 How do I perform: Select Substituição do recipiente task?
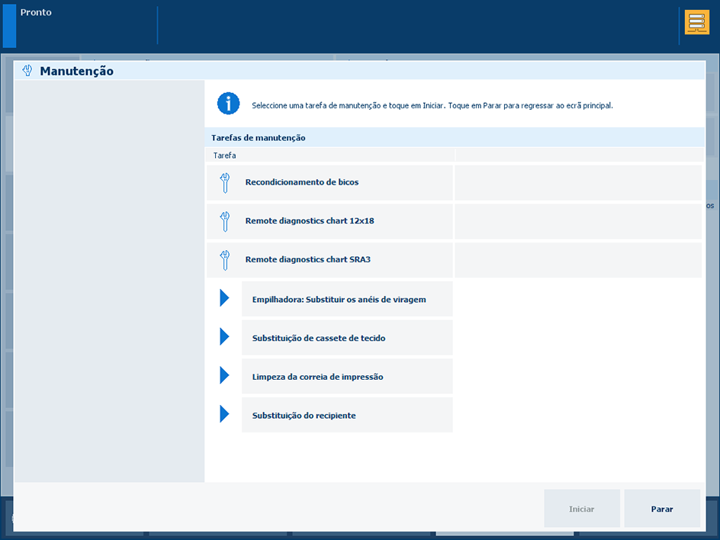pyautogui.click(x=347, y=415)
